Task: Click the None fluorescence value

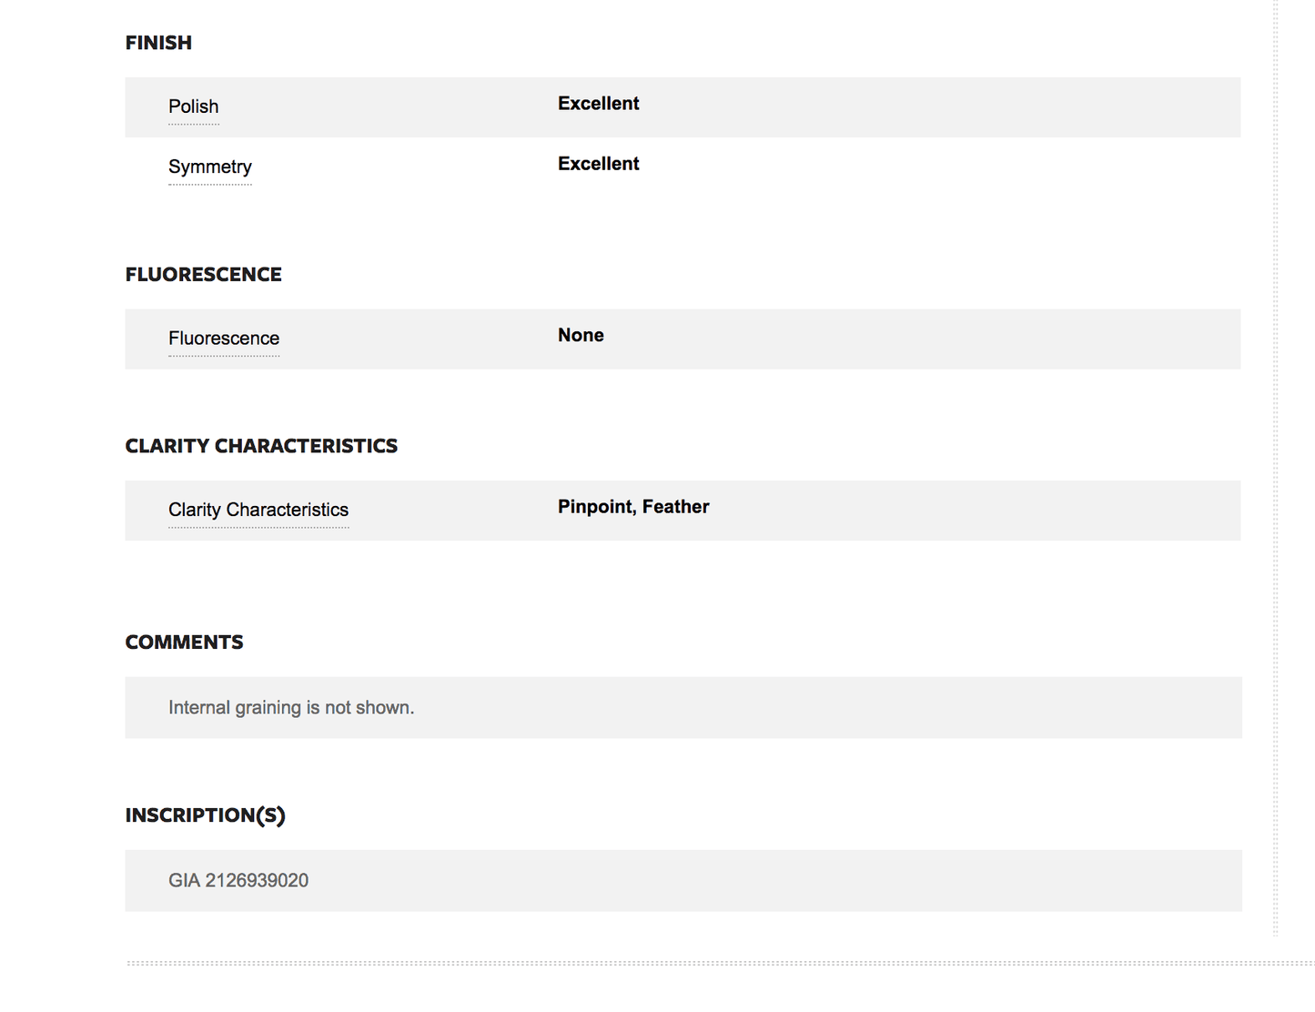Action: (x=581, y=336)
